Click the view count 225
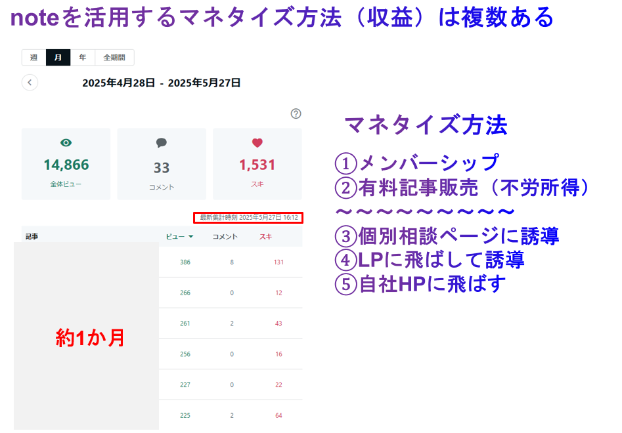622x433 pixels. pyautogui.click(x=185, y=415)
